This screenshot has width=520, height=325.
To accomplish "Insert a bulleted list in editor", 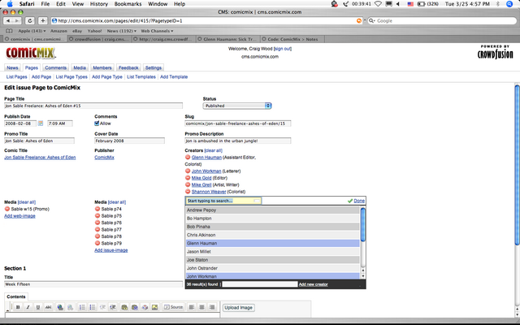I will pyautogui.click(x=92, y=307).
